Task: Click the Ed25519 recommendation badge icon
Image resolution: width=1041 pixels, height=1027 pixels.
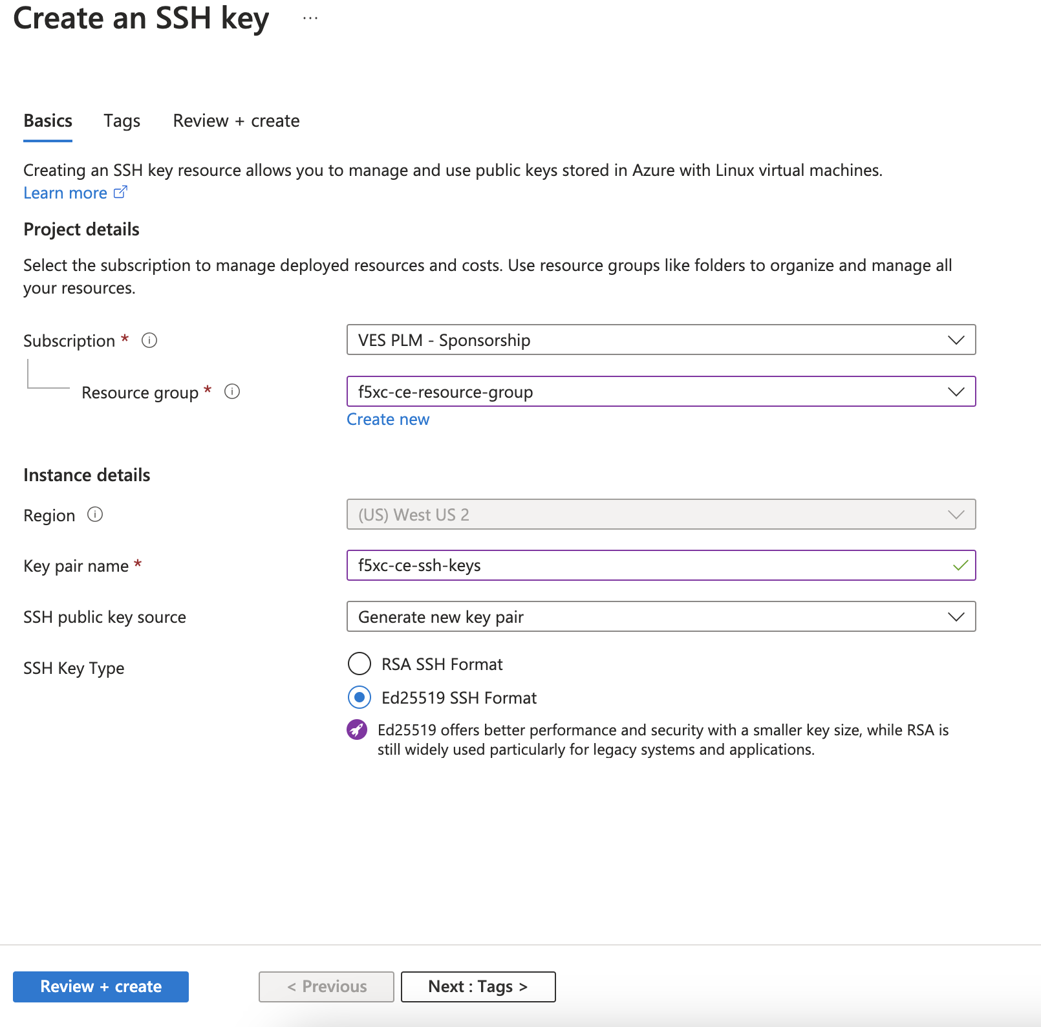Action: (358, 730)
